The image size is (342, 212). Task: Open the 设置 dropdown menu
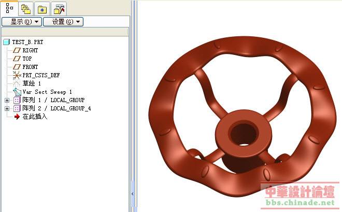click(63, 22)
